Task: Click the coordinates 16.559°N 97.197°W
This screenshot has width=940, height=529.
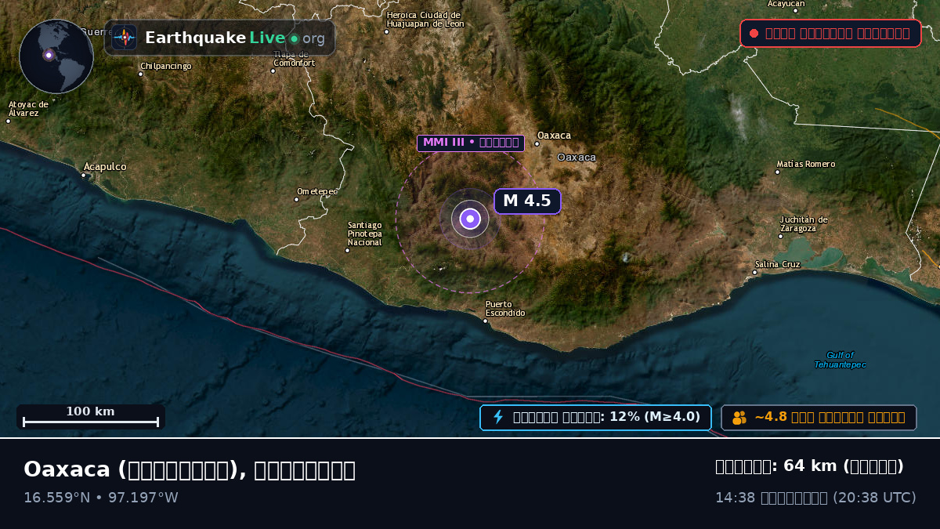Action: [101, 498]
